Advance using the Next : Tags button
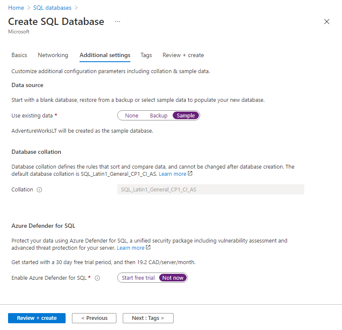Screen dimensions: 342x330 click(x=148, y=318)
